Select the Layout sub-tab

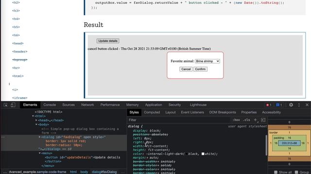(171, 113)
